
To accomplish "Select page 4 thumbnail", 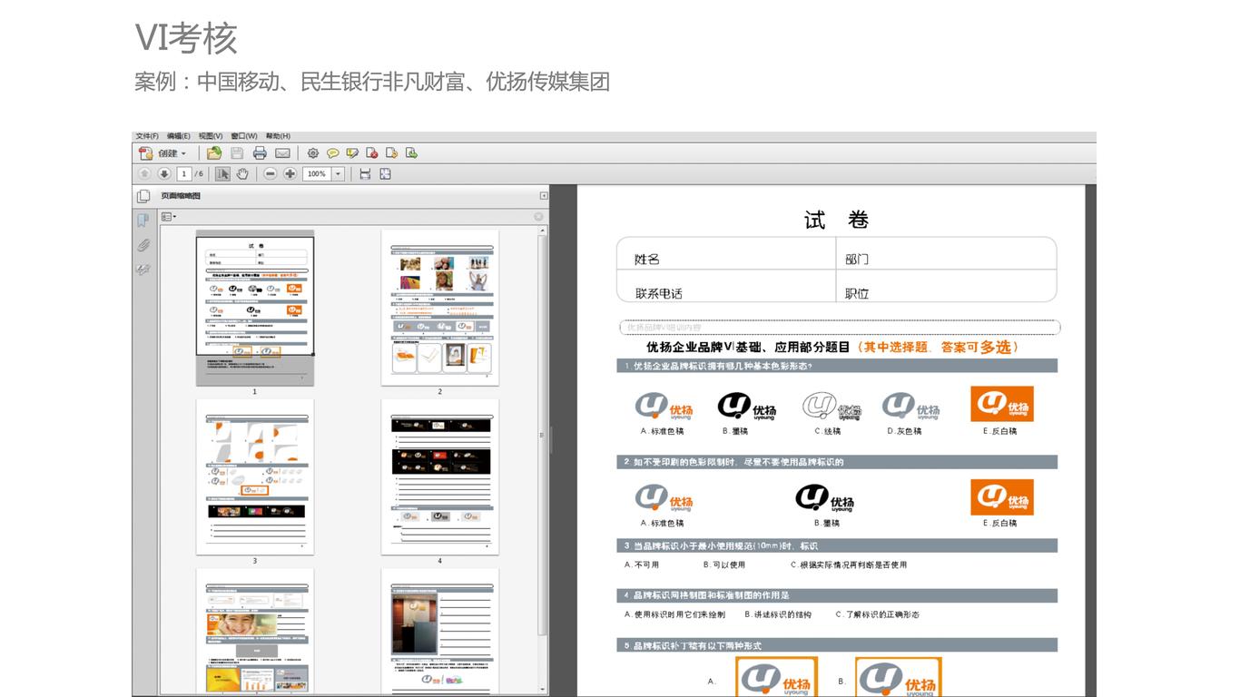I will [x=440, y=477].
